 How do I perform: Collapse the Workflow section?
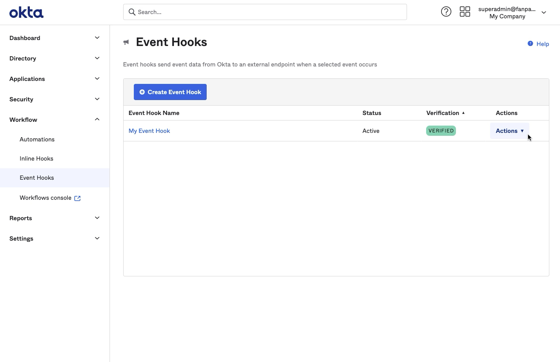click(x=97, y=120)
